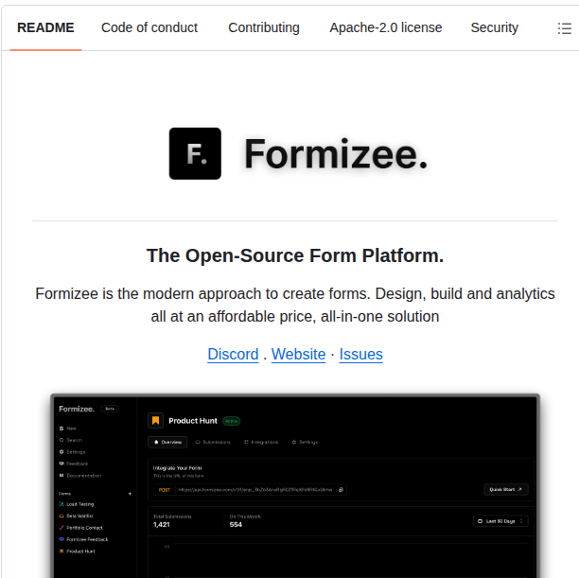The width and height of the screenshot is (579, 578).
Task: Click the Formizee. wordmark text
Action: (x=336, y=154)
